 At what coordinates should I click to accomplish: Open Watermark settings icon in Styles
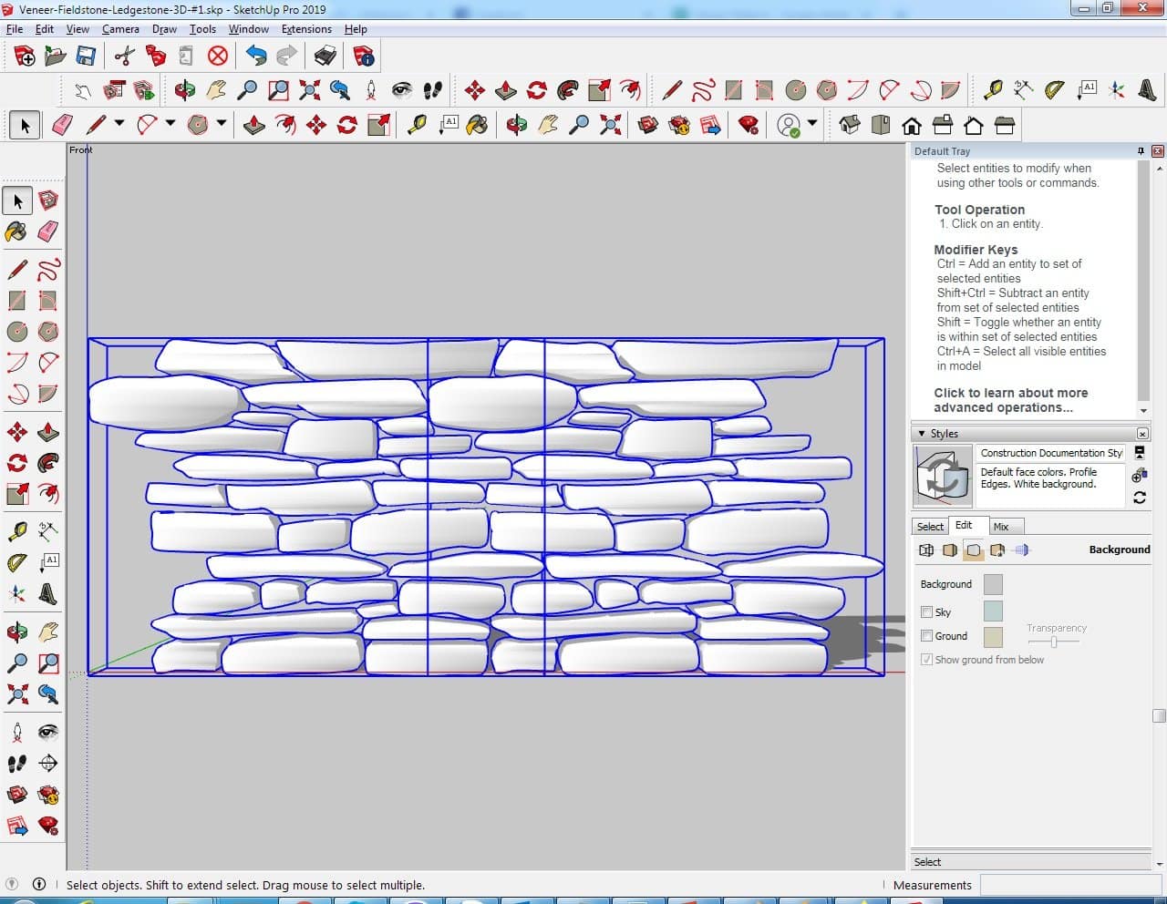[x=997, y=550]
